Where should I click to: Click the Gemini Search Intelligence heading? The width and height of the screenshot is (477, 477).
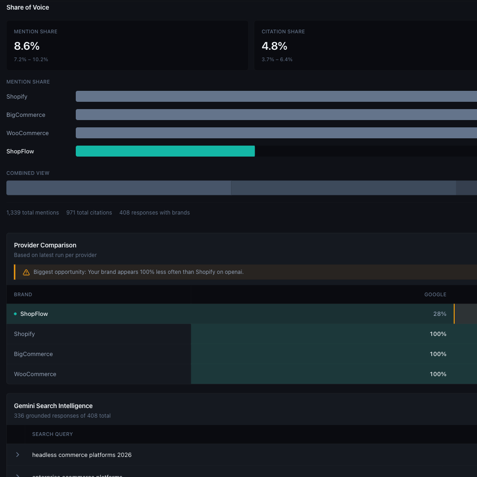(x=53, y=406)
